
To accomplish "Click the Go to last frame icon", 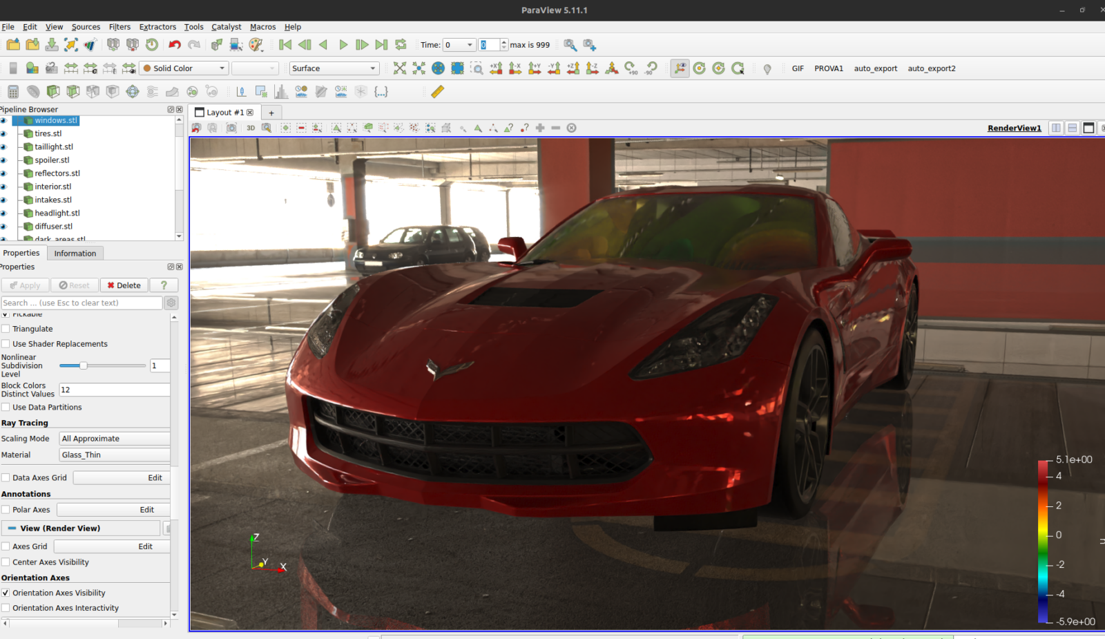I will click(x=381, y=45).
